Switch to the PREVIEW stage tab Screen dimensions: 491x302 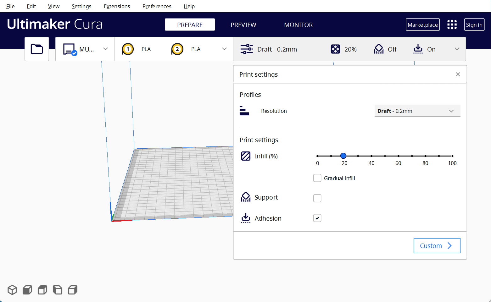(243, 25)
